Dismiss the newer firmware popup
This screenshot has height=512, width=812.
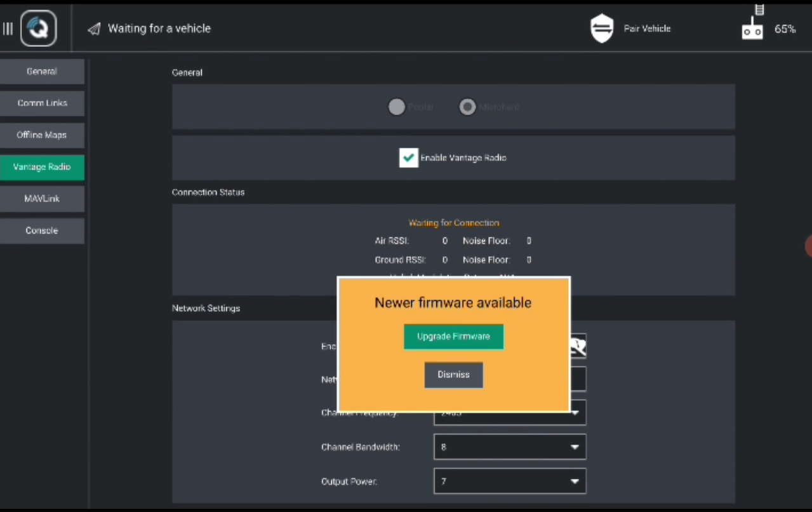pos(453,375)
